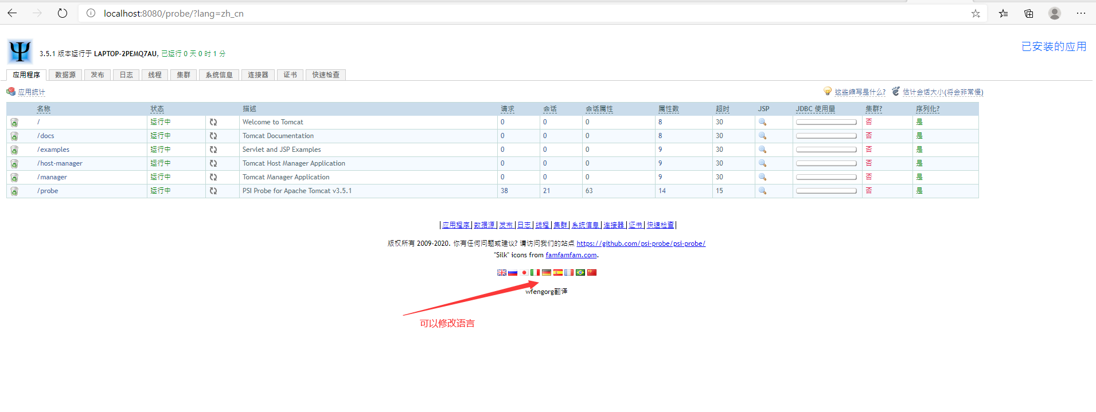The image size is (1096, 412).
Task: Choose the German flag language
Action: pyautogui.click(x=547, y=272)
